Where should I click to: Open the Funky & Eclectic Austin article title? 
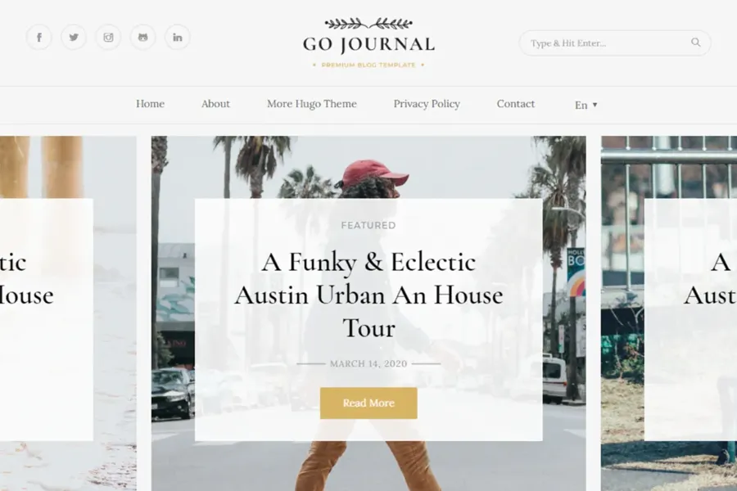point(368,295)
